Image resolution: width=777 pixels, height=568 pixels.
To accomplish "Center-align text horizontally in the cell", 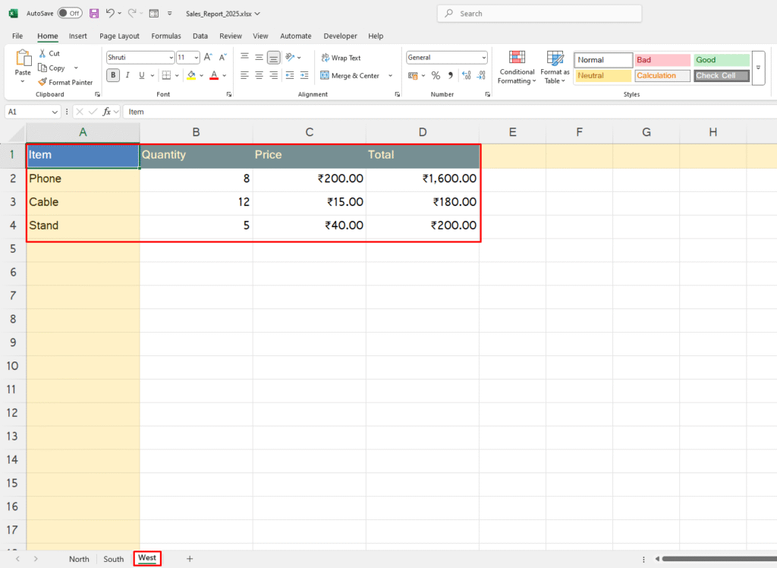I will tap(259, 75).
